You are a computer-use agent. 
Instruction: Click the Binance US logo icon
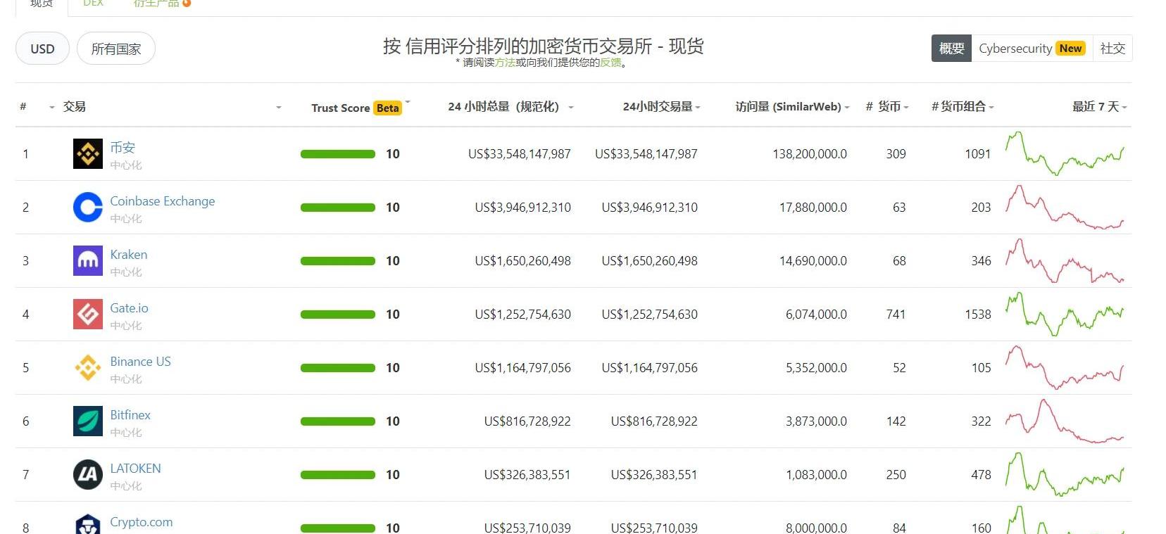click(88, 368)
